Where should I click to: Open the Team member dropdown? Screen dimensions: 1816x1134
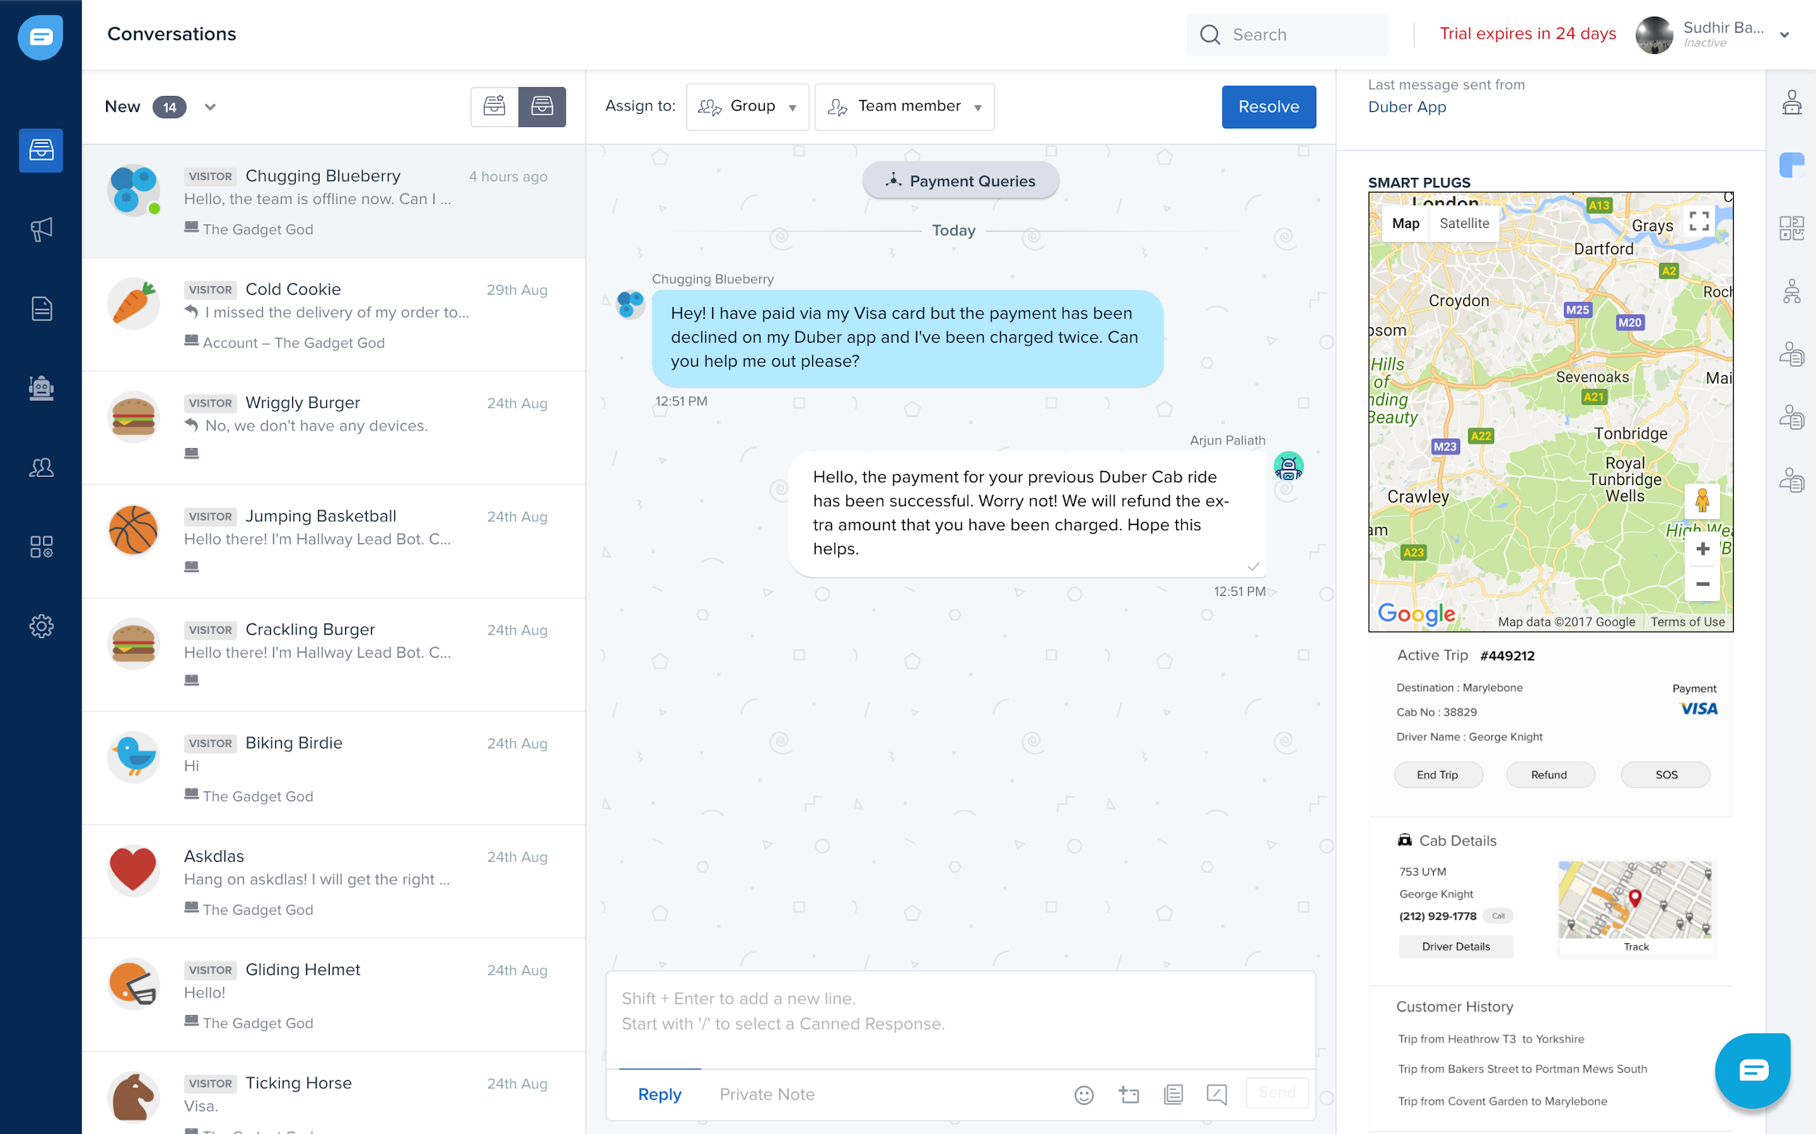click(904, 107)
